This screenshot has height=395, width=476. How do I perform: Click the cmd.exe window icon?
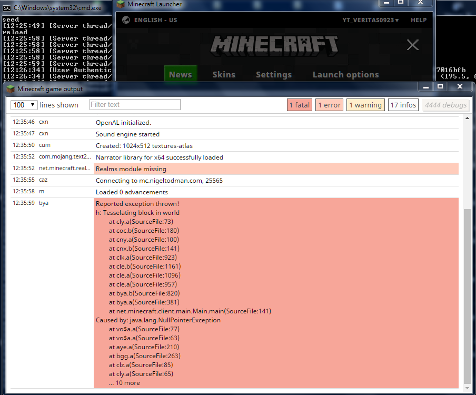coord(7,8)
